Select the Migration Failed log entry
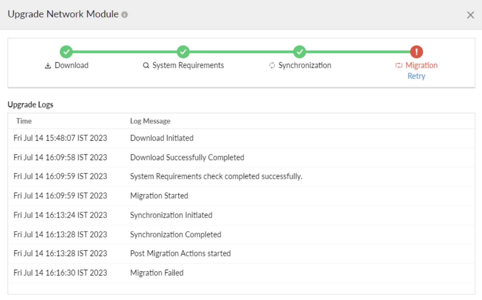Image resolution: width=482 pixels, height=300 pixels. pyautogui.click(x=157, y=273)
